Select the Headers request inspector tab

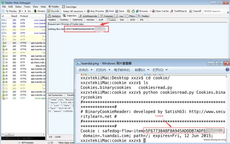52,20
